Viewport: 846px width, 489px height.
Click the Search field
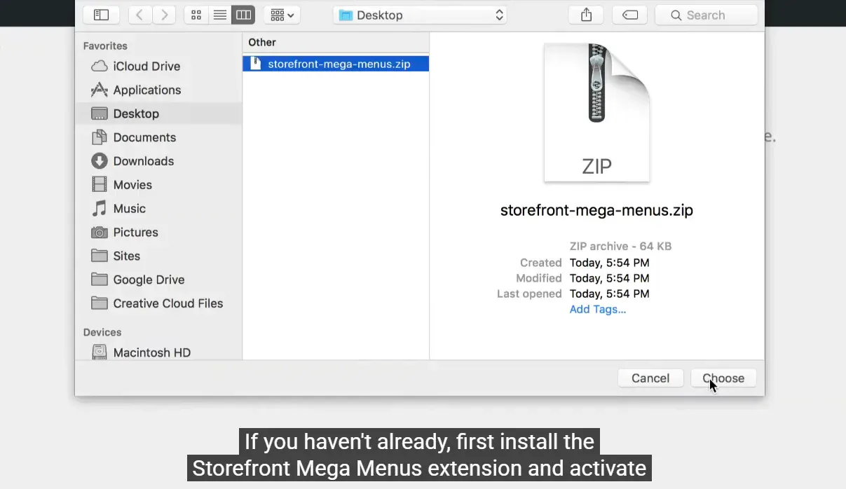coord(706,15)
